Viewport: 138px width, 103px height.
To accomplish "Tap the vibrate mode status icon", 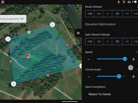I will click(129, 2).
